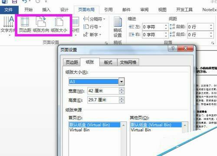Open the 断字 hyphenation dropdown
The width and height of the screenshot is (217, 156).
point(92,35)
